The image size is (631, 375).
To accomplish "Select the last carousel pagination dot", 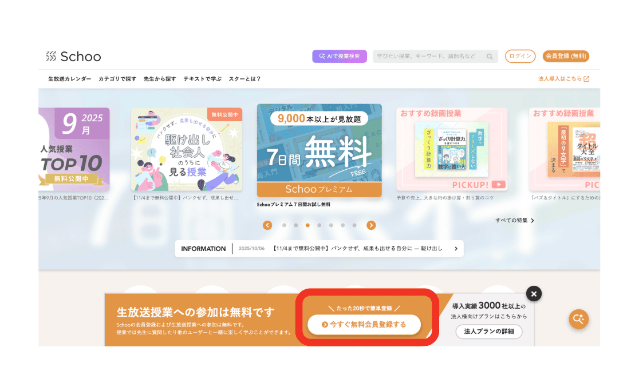I will 354,225.
